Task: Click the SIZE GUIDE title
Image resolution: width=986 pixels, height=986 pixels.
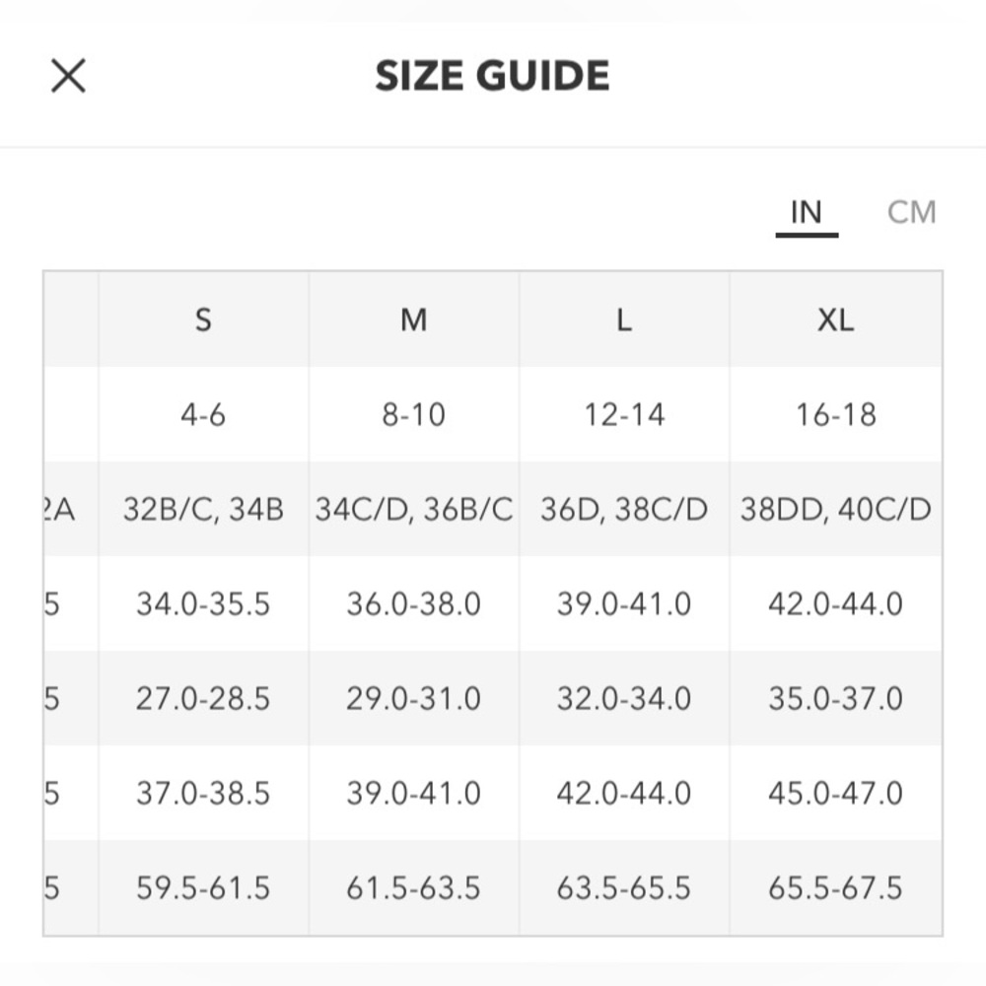Action: 492,76
